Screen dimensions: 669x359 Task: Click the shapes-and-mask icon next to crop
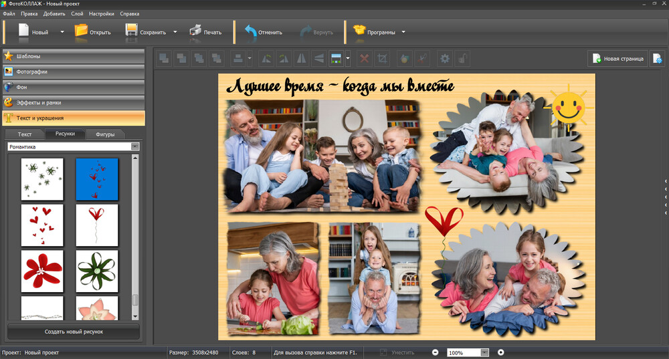point(404,58)
